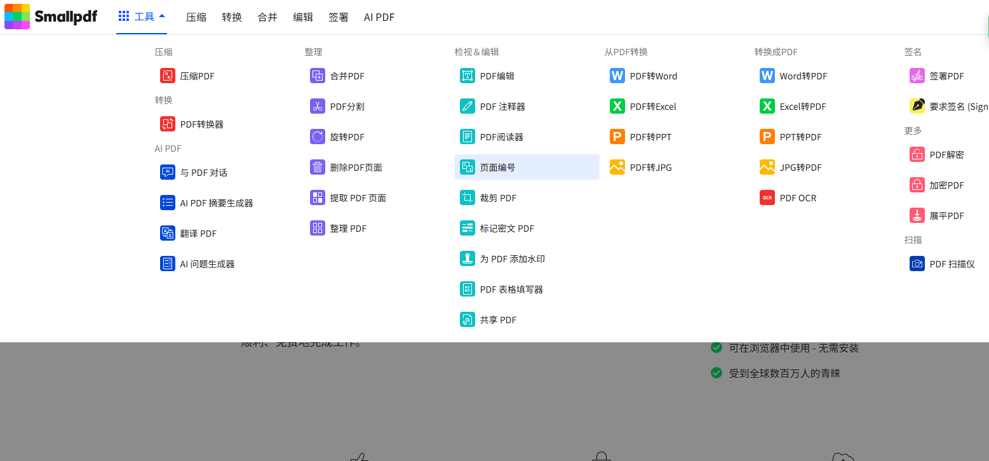This screenshot has width=989, height=461.
Task: Open the PDF转Word link
Action: [652, 76]
